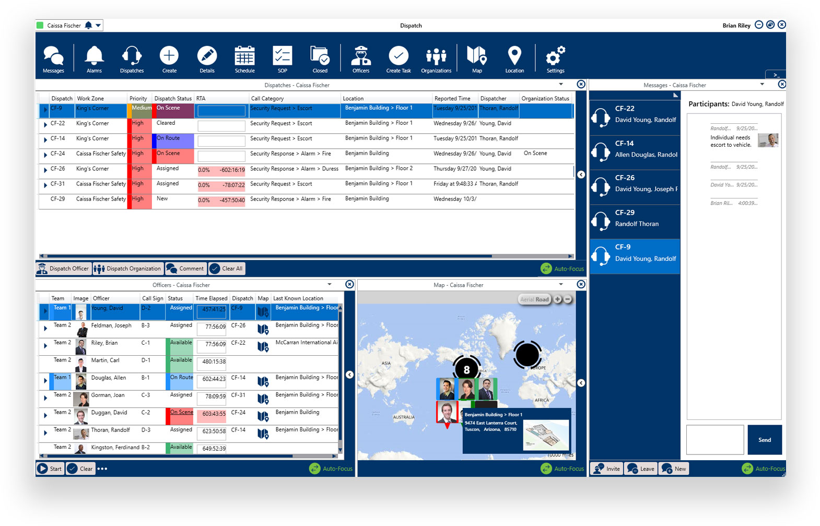Toggle Auto-Focus in the Dispatches panel

point(562,268)
